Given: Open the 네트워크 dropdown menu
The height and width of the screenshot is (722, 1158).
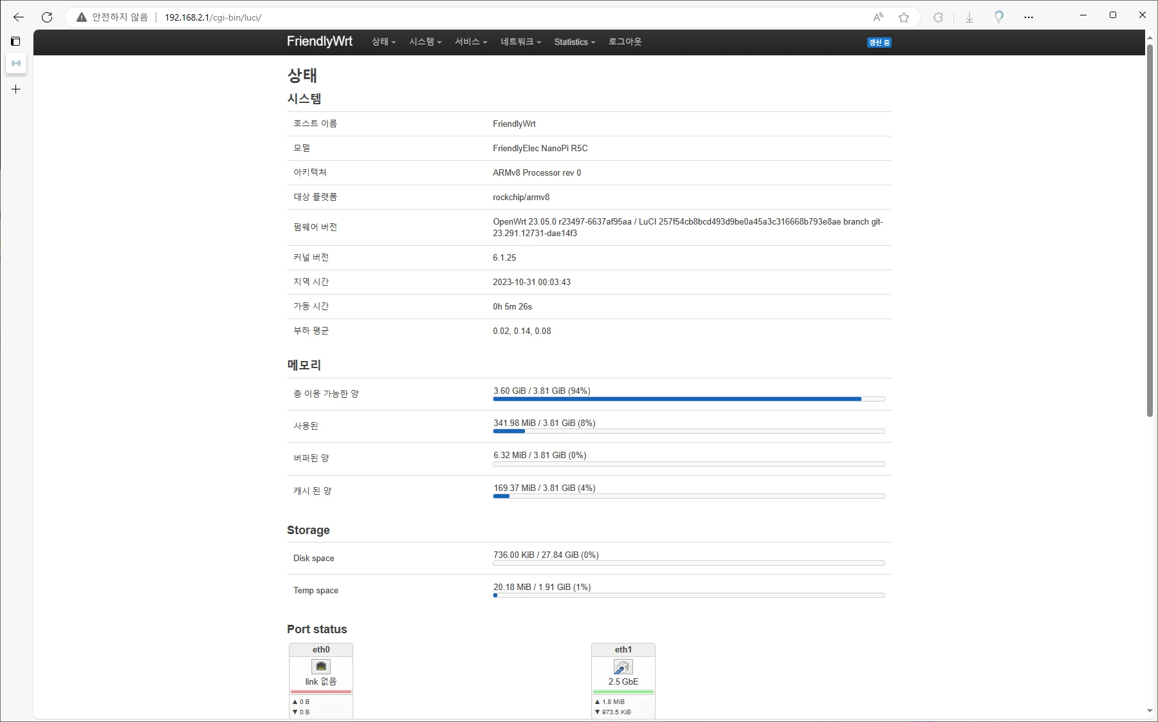Looking at the screenshot, I should [520, 42].
